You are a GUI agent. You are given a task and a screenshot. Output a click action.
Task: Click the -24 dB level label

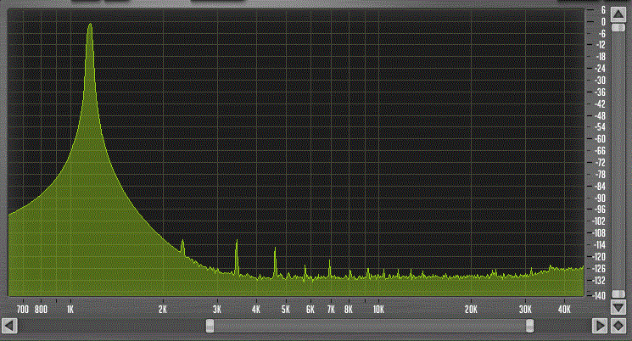click(600, 69)
